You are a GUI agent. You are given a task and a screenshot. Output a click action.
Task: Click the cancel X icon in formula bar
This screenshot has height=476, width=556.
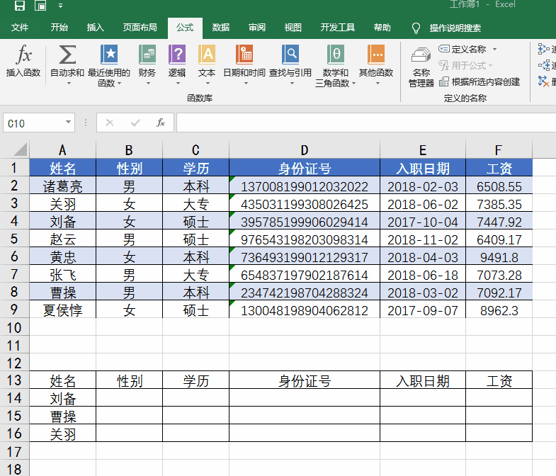click(x=110, y=123)
